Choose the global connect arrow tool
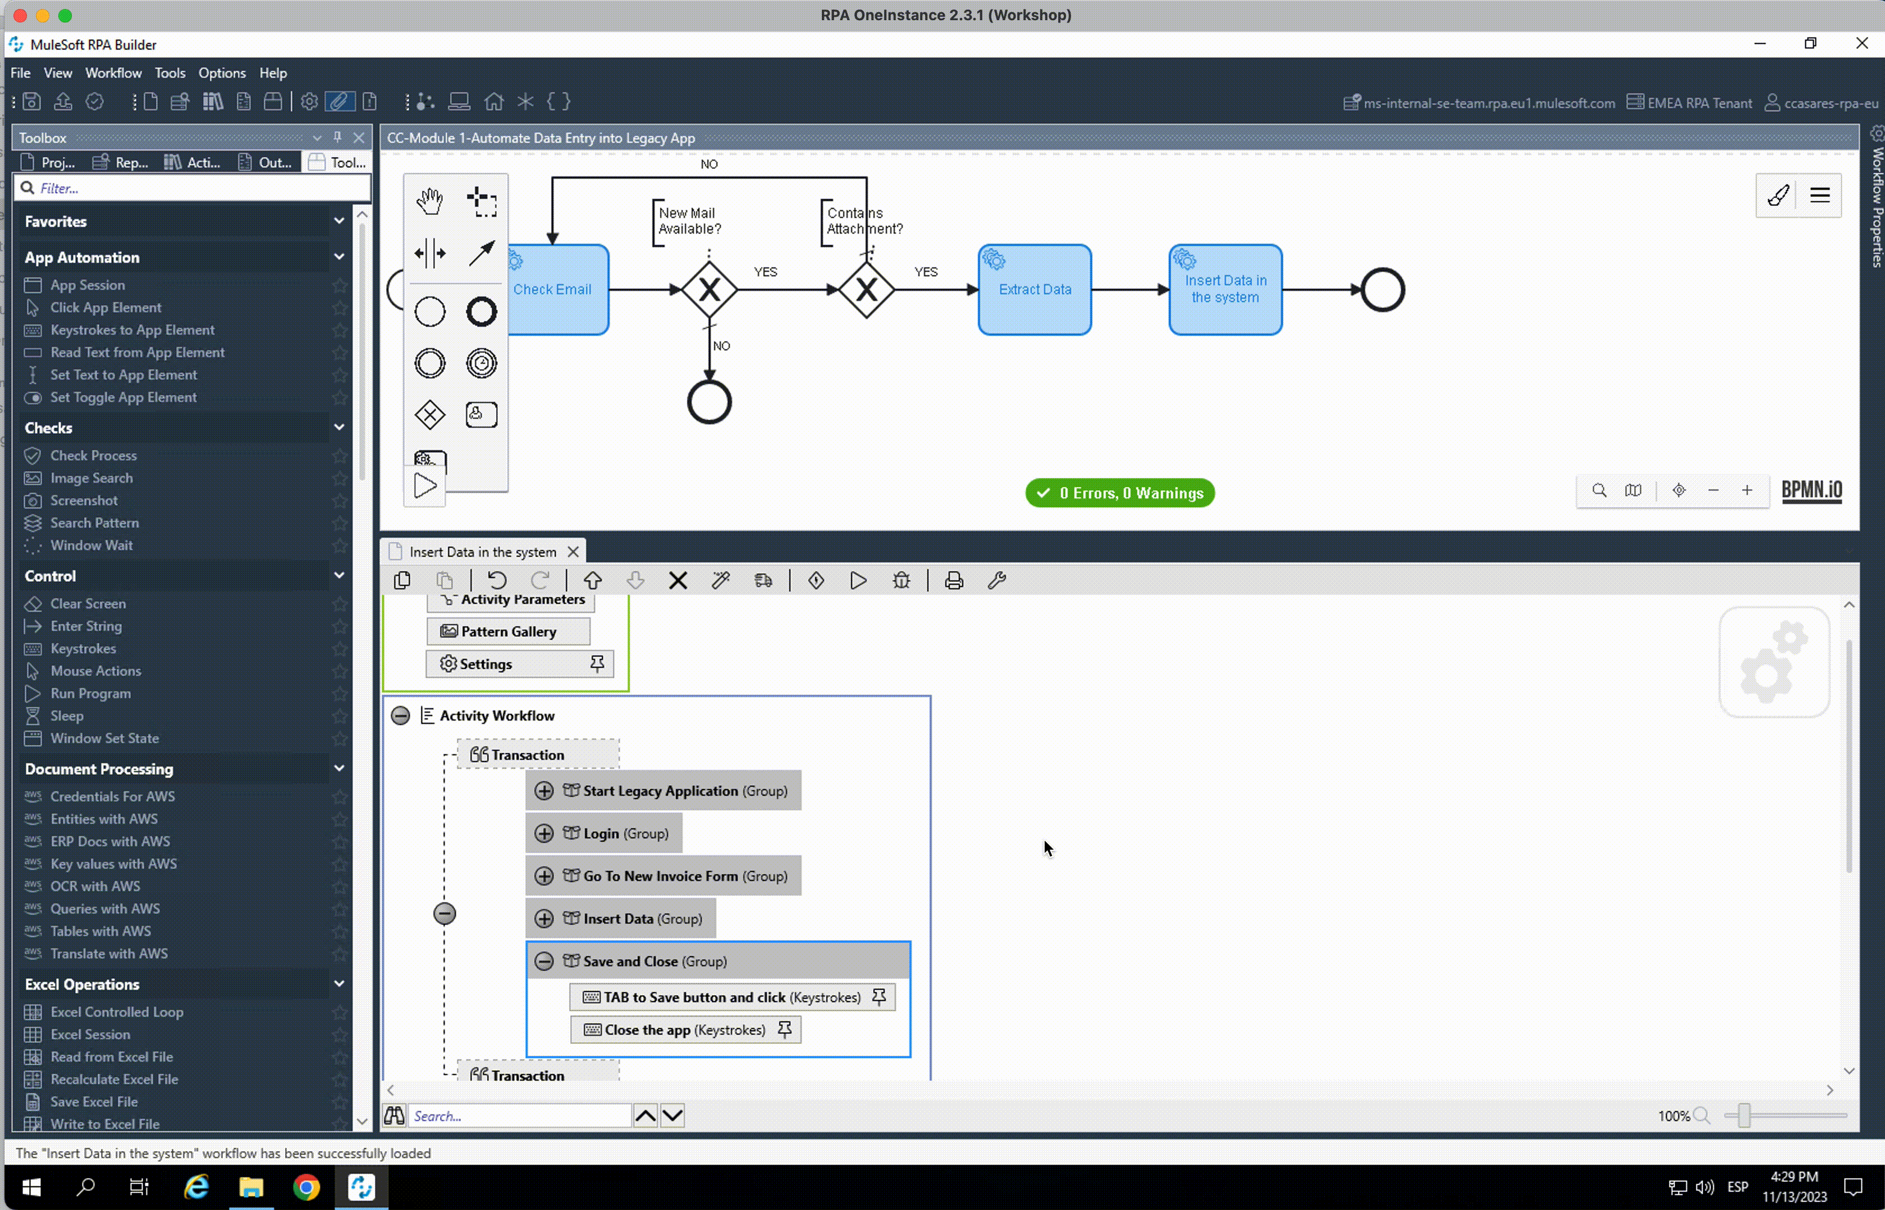The image size is (1885, 1210). tap(481, 253)
